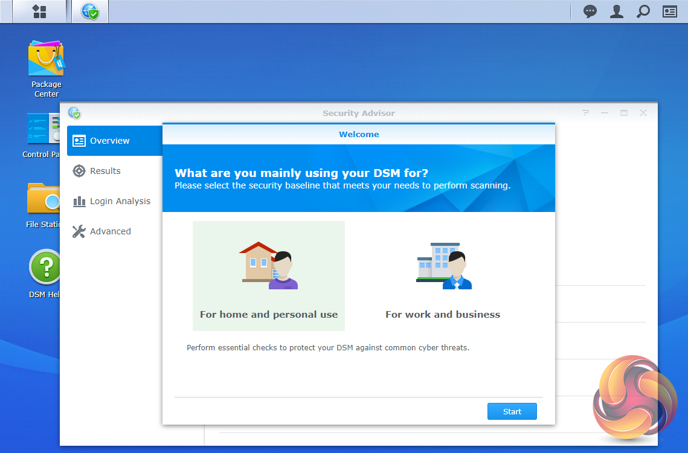Open the widgets panel icon
The width and height of the screenshot is (688, 453).
tap(669, 11)
